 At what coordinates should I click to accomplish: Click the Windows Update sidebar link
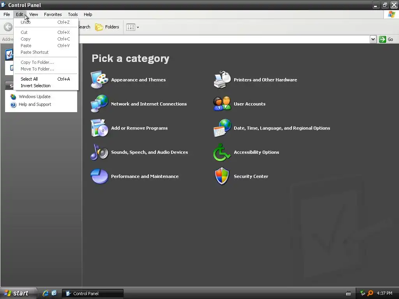click(x=35, y=97)
